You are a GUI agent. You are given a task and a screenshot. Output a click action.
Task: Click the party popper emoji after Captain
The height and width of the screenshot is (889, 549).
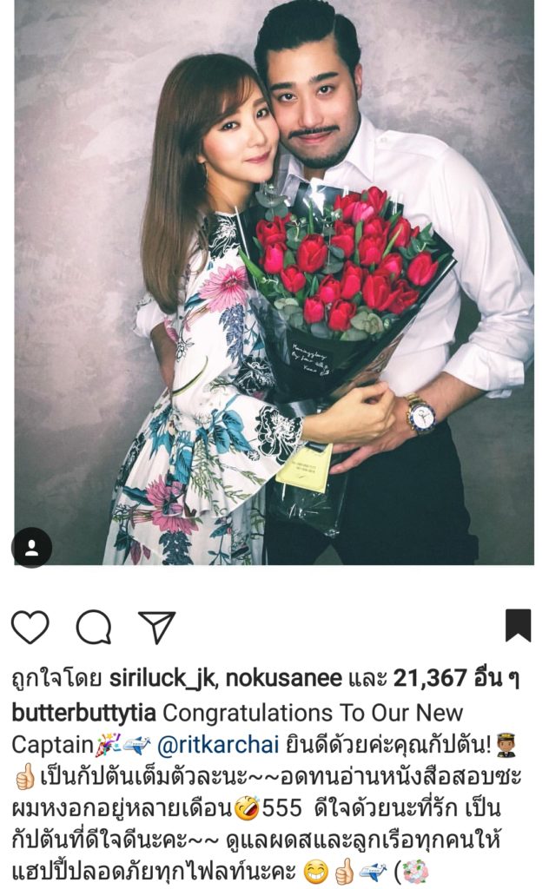(x=107, y=745)
